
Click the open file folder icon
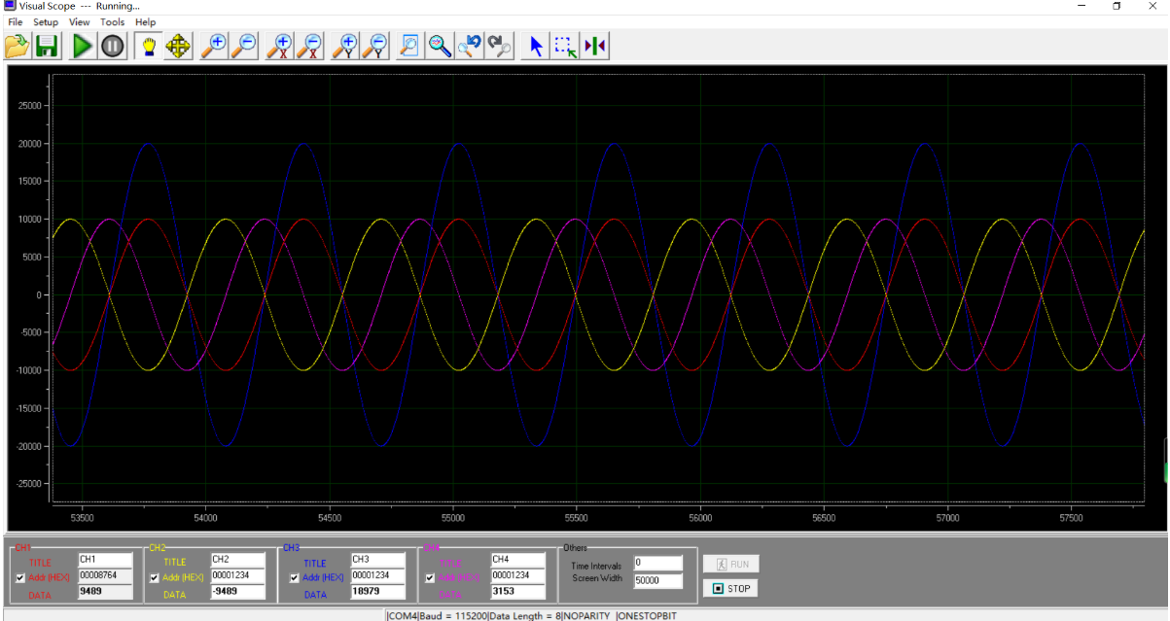(17, 46)
